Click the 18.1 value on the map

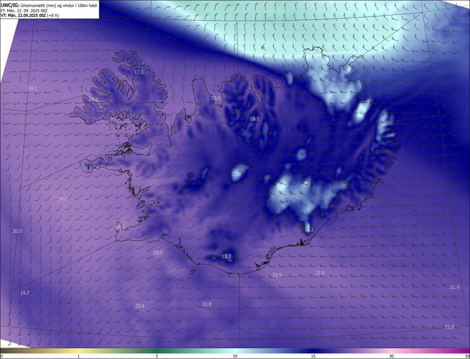(87, 168)
